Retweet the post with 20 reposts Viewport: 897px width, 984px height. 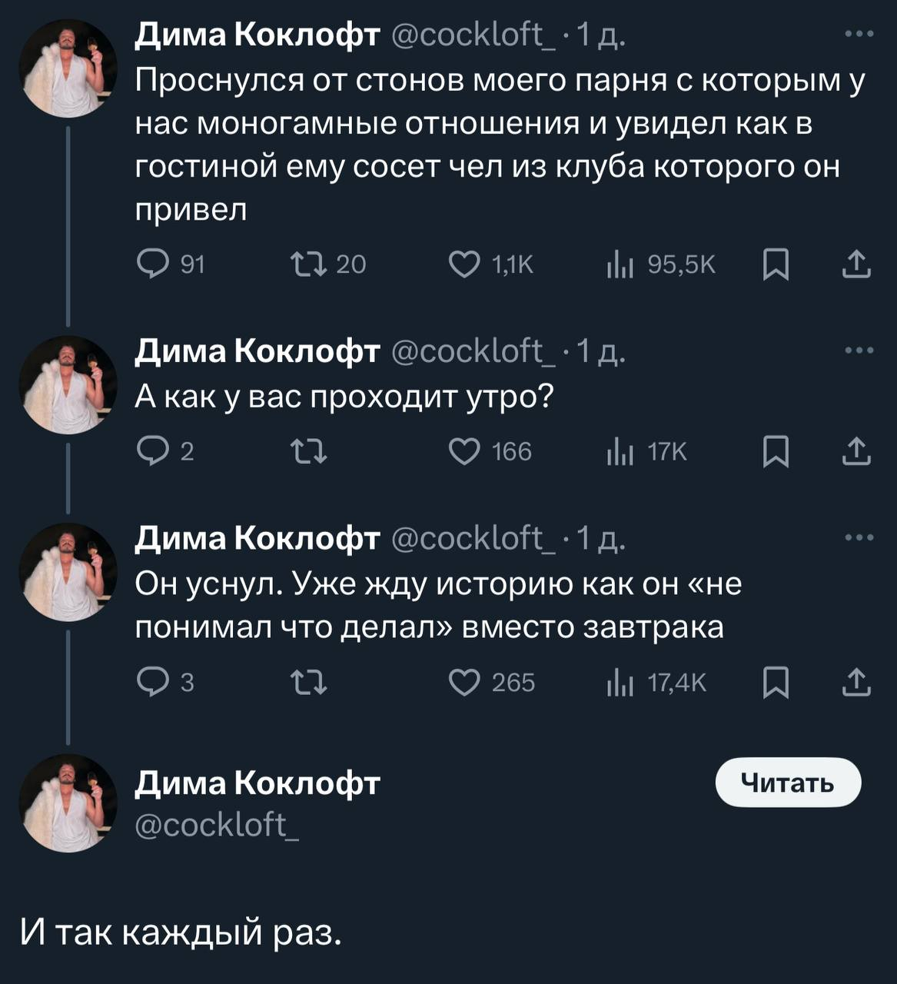coord(309,265)
